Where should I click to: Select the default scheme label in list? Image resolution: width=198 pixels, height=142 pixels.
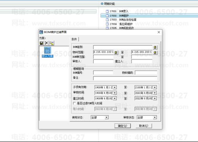click(47, 56)
